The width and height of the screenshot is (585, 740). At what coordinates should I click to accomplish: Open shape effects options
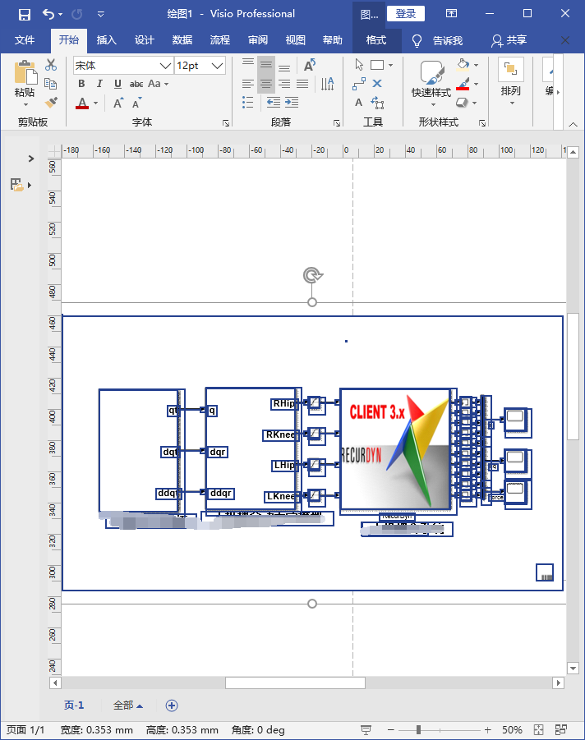467,103
